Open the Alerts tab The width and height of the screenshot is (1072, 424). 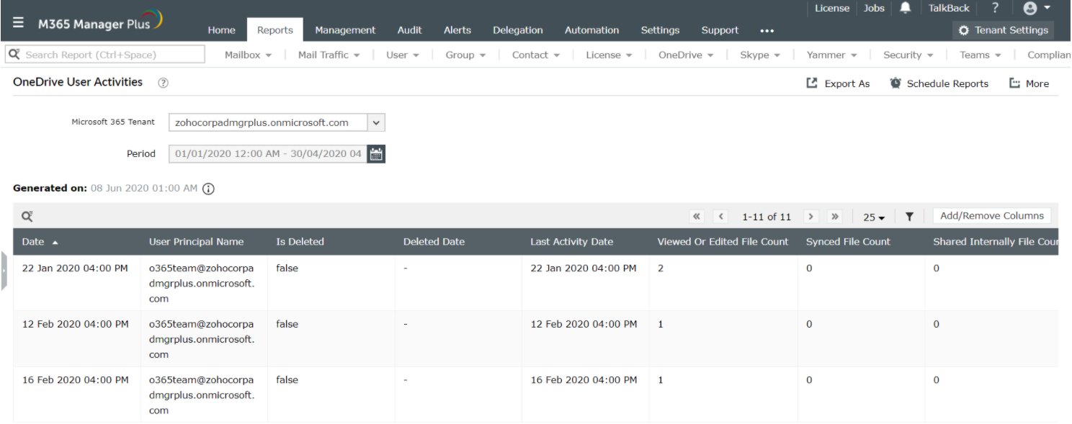(457, 30)
